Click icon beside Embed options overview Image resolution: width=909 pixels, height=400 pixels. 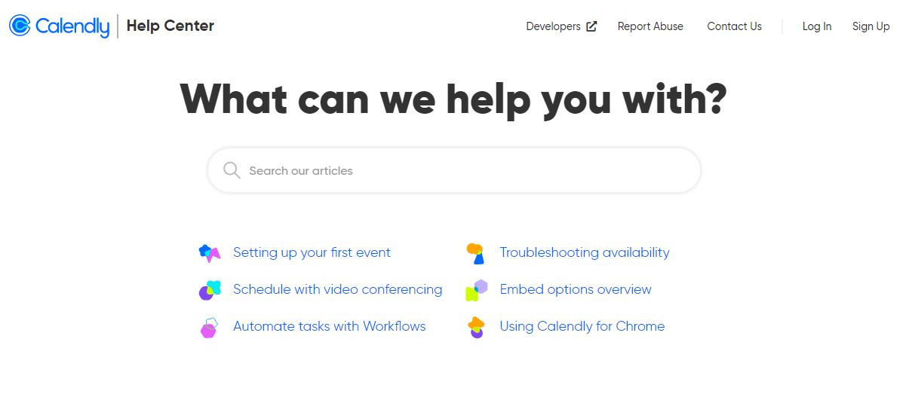pos(477,290)
